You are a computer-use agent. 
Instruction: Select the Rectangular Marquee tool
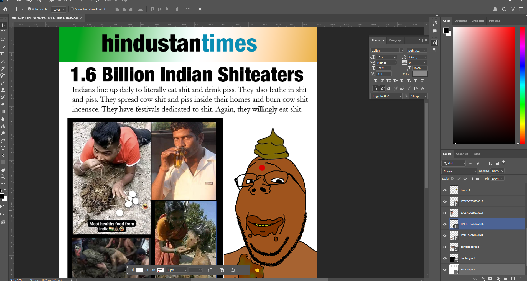(3, 32)
